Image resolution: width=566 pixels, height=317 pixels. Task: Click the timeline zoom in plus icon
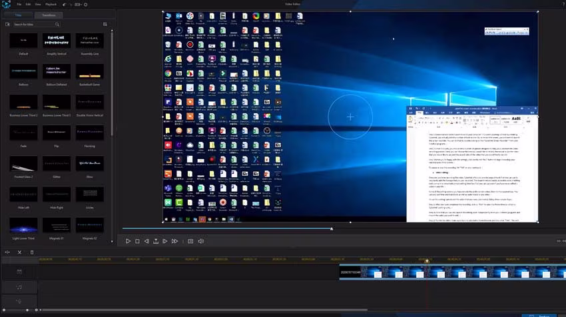click(36, 310)
